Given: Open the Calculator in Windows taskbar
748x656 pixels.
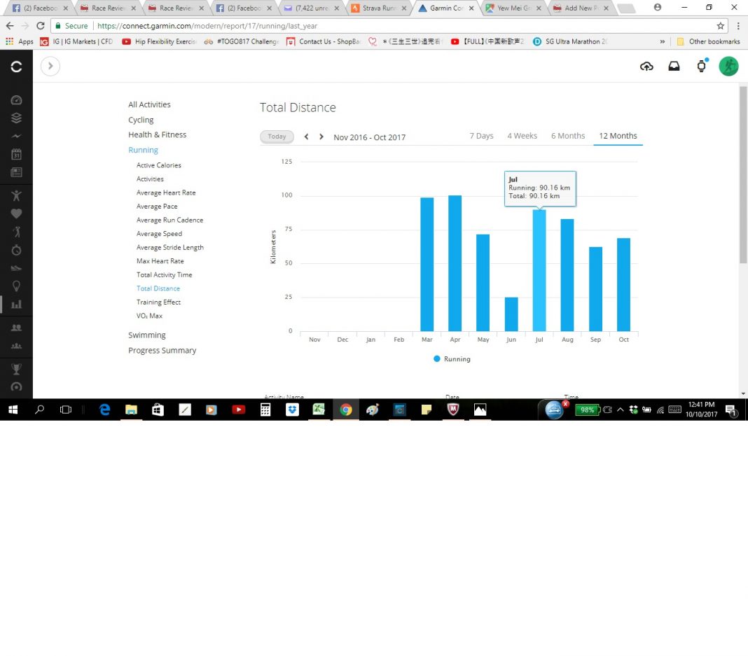Looking at the screenshot, I should (x=265, y=410).
